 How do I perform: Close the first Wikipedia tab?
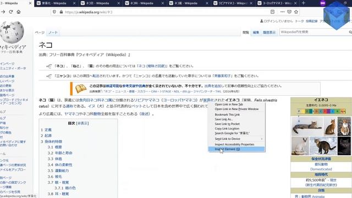[x=30, y=3]
